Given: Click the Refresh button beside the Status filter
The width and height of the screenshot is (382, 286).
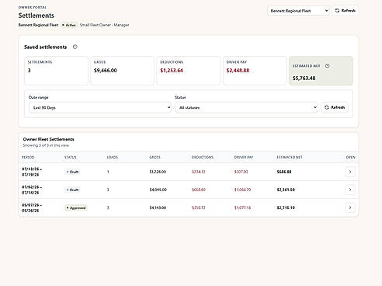Looking at the screenshot, I should coord(335,107).
